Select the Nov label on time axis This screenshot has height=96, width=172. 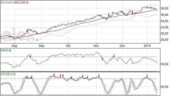(x=96, y=46)
